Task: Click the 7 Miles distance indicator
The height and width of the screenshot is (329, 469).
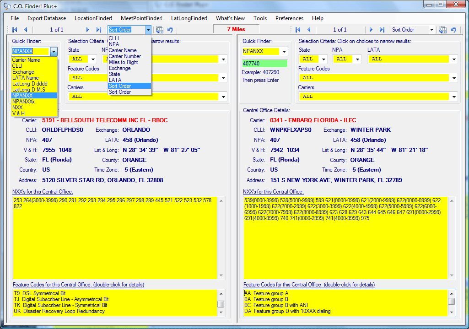Action: pyautogui.click(x=236, y=29)
